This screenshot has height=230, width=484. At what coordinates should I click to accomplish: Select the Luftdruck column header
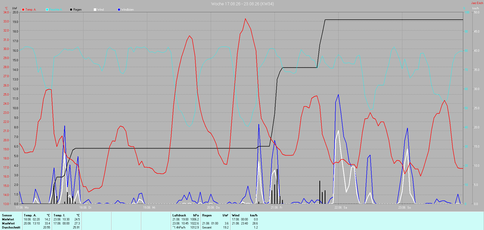pyautogui.click(x=179, y=215)
